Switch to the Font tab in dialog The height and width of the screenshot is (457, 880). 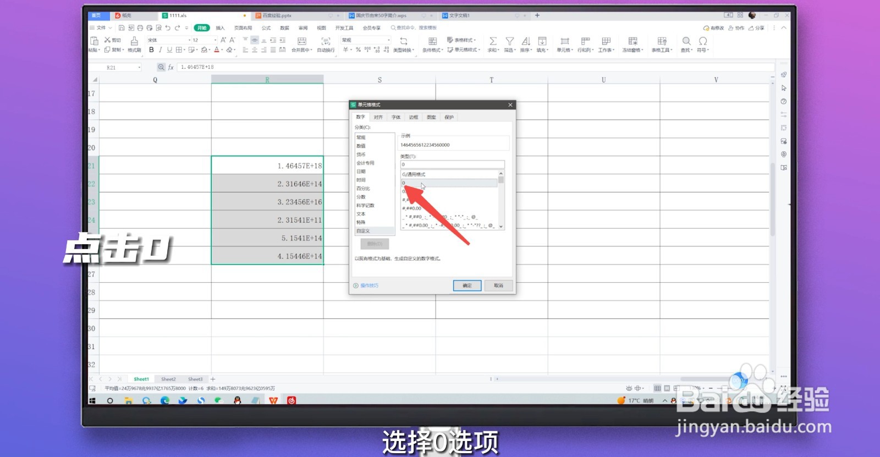coord(396,117)
